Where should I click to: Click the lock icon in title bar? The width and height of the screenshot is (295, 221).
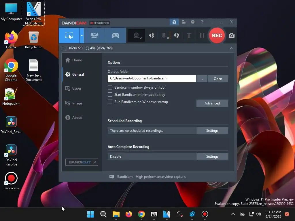point(174,22)
